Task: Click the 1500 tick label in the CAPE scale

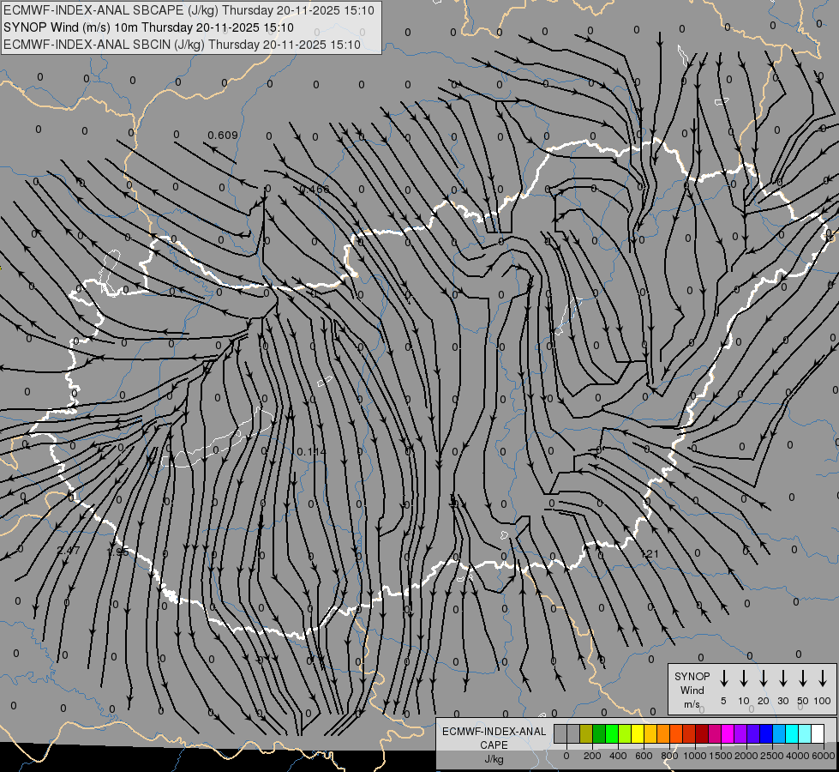Action: coord(721,756)
